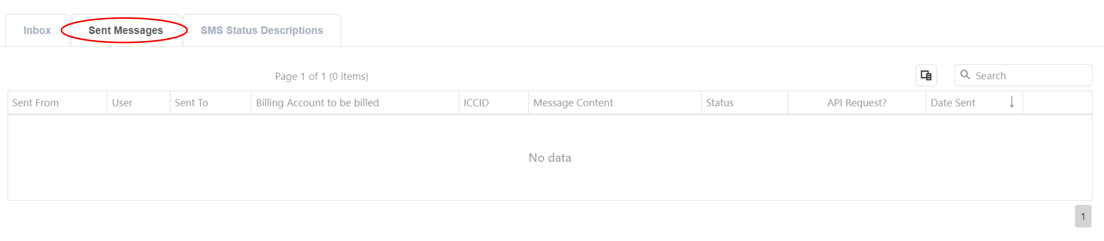This screenshot has height=241, width=1104.
Task: Click the Search input field
Action: (1024, 75)
